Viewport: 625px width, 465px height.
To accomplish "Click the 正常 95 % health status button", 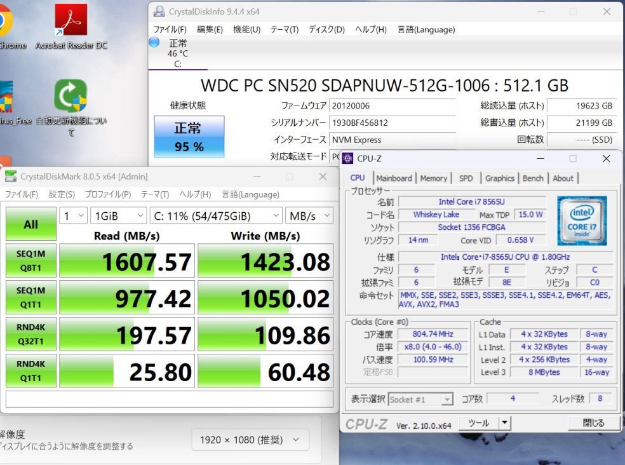I will tap(189, 137).
